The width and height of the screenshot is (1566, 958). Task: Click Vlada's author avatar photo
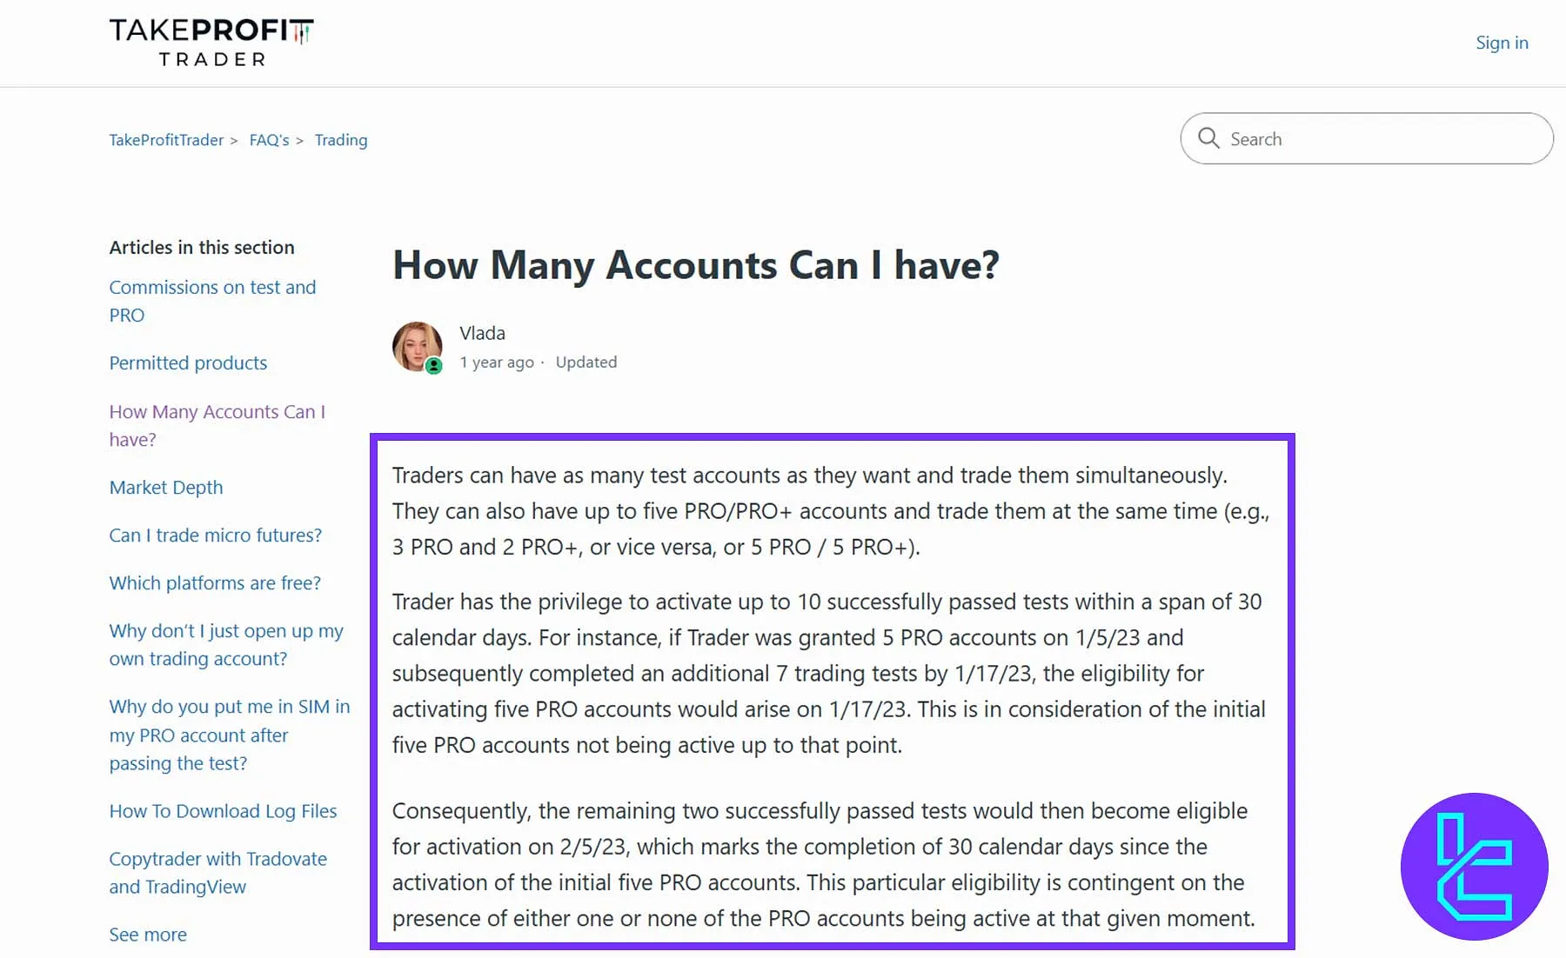coord(417,346)
